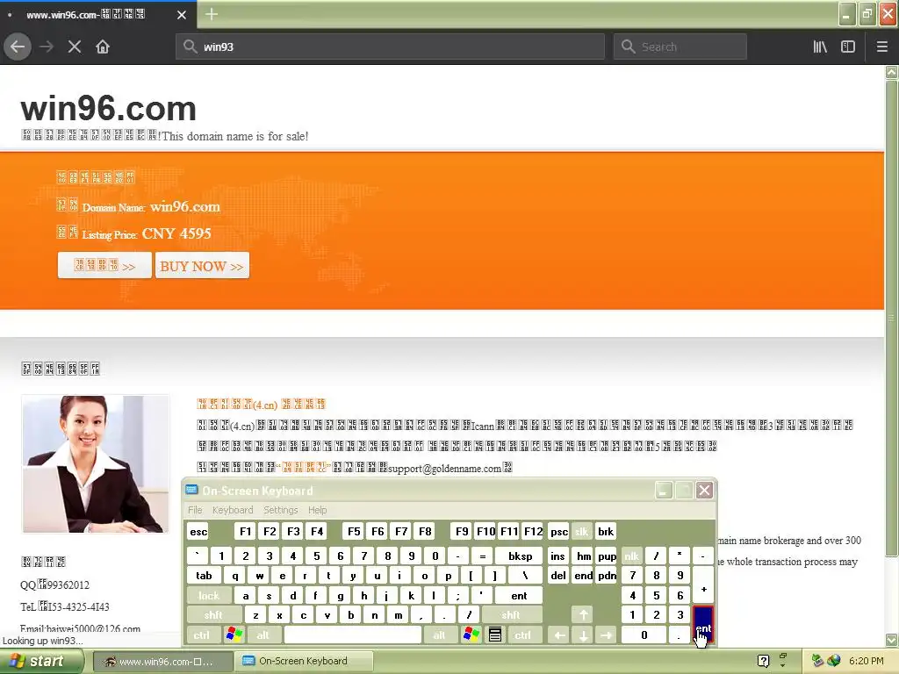Viewport: 899px width, 674px height.
Task: Open the browser home page
Action: click(x=103, y=47)
